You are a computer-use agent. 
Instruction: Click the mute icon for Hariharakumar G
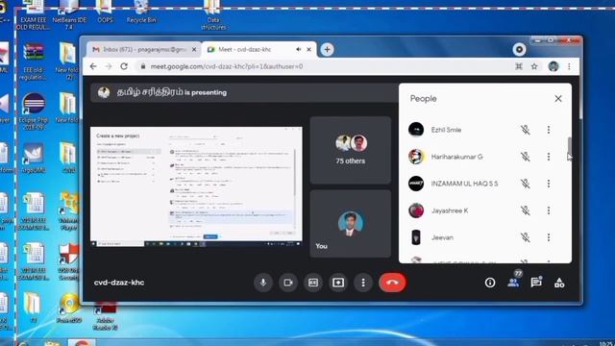526,157
